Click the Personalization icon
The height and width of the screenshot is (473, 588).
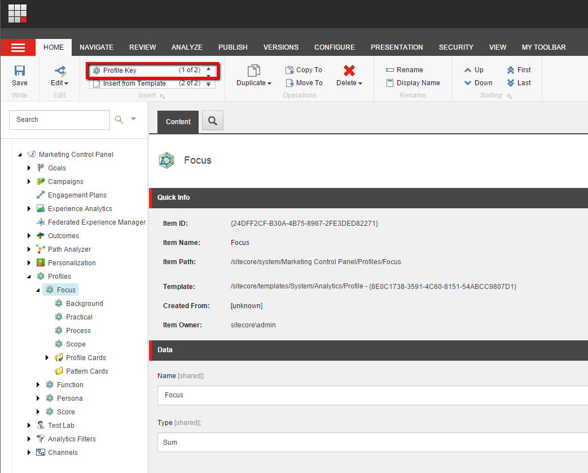[x=41, y=262]
